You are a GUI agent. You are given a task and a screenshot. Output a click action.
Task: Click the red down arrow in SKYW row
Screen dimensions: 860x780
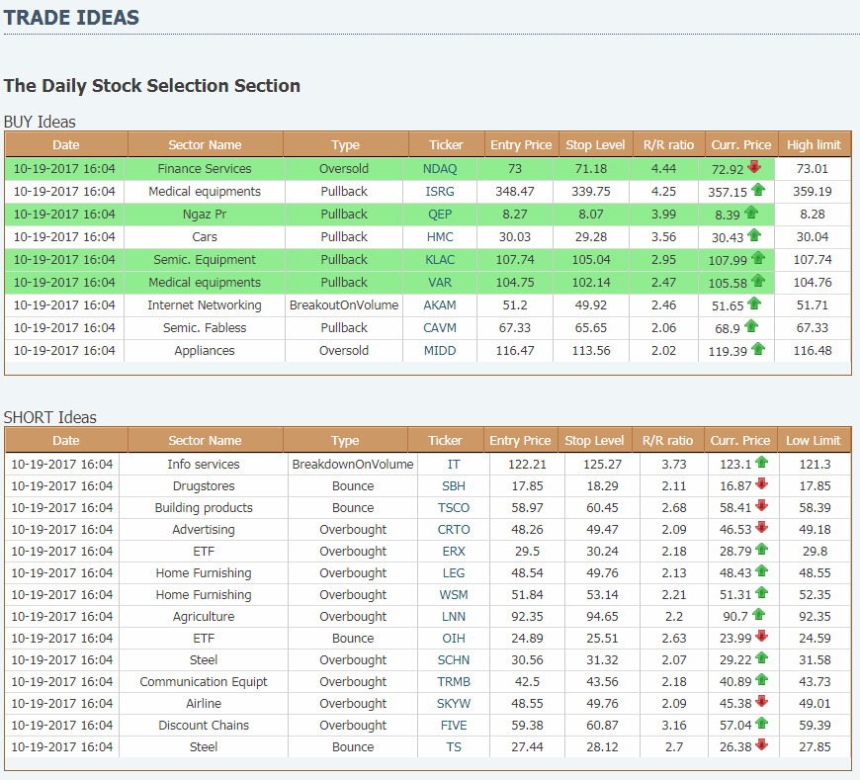pos(761,702)
